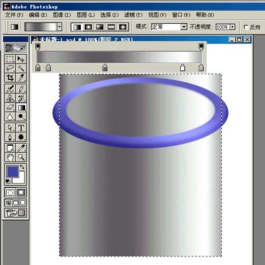Viewport: 265px width, 265px height.
Task: Select the Magic Wand tool
Action: coord(21,68)
